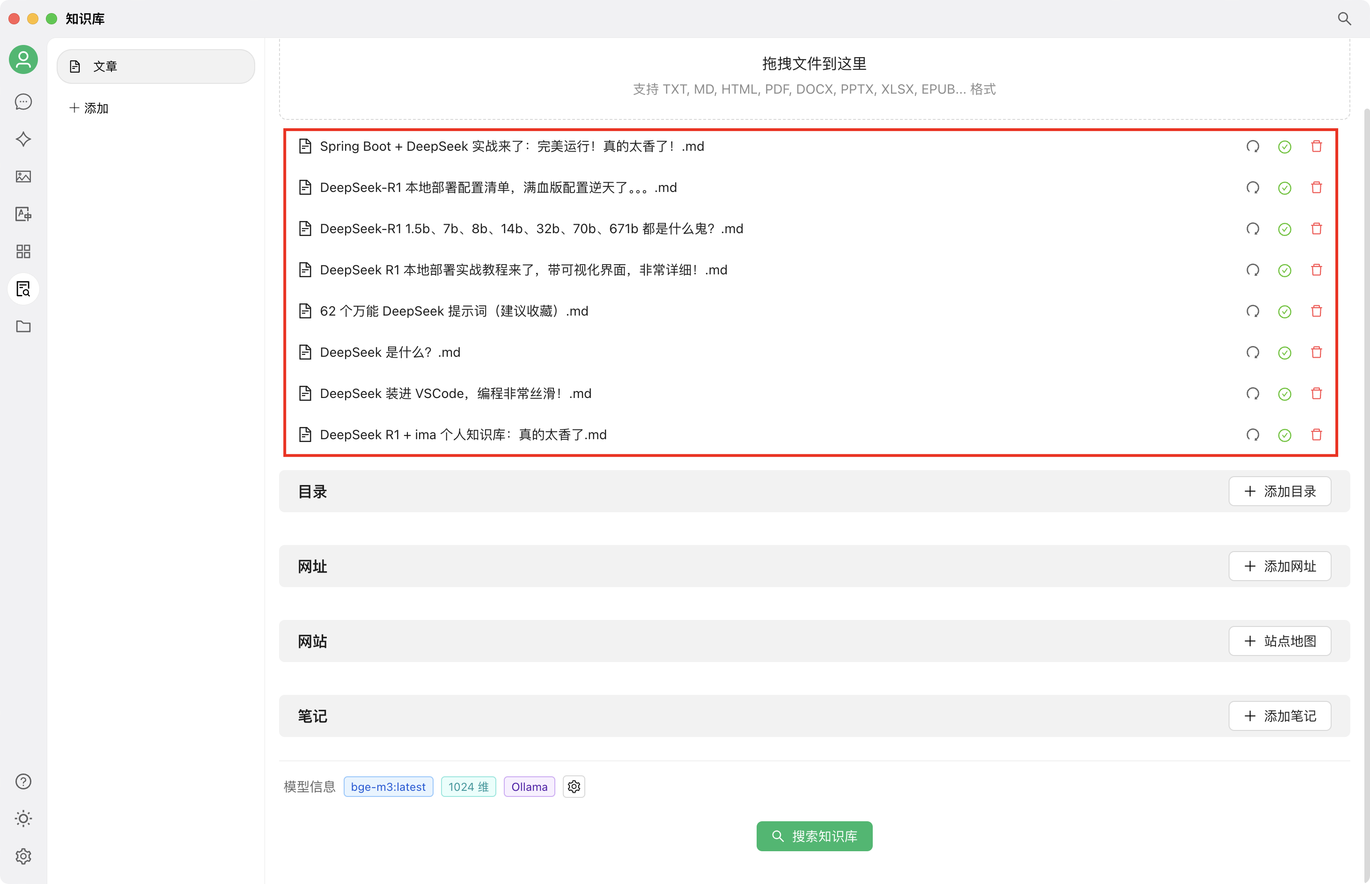Open settings gear in sidebar bottom
1370x884 pixels.
(23, 856)
